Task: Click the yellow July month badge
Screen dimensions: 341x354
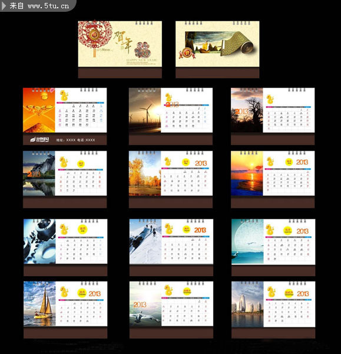Action: (82, 230)
